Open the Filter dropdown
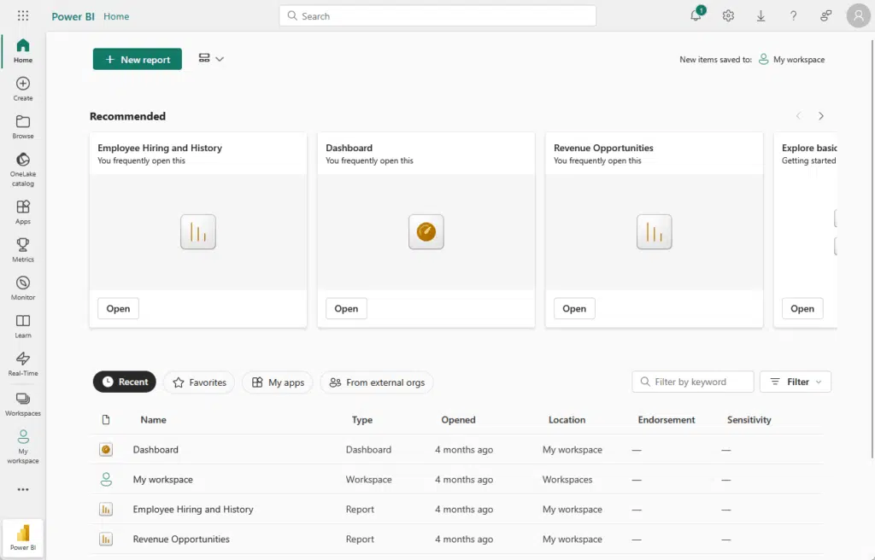This screenshot has width=875, height=560. [x=796, y=382]
